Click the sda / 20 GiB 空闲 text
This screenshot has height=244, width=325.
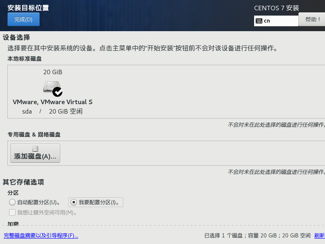coord(52,112)
